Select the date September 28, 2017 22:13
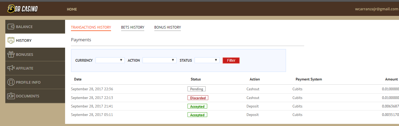Viewport: 399px width, 126px height. (92, 98)
